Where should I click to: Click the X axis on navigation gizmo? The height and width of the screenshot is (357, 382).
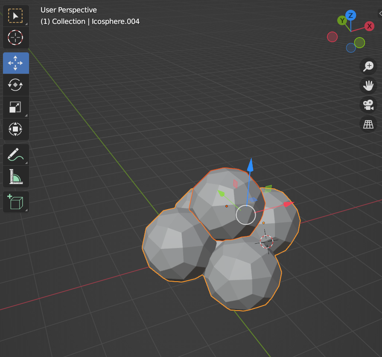(x=369, y=26)
